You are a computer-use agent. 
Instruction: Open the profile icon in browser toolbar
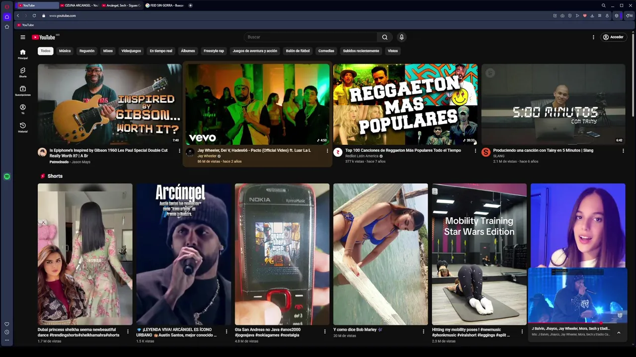point(607,16)
